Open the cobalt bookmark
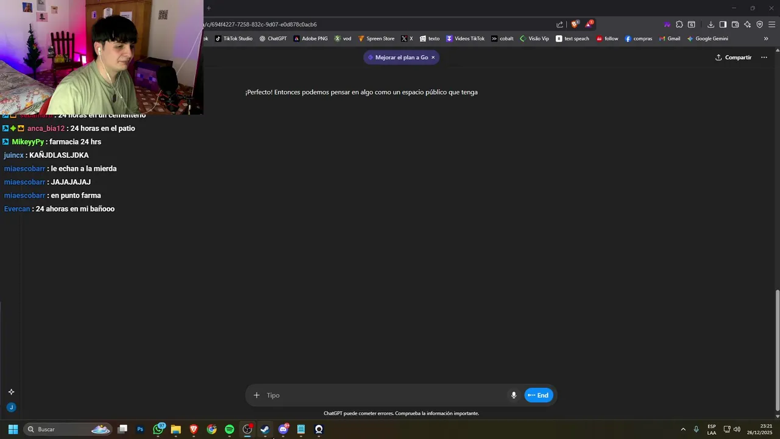Image resolution: width=780 pixels, height=439 pixels. click(502, 38)
